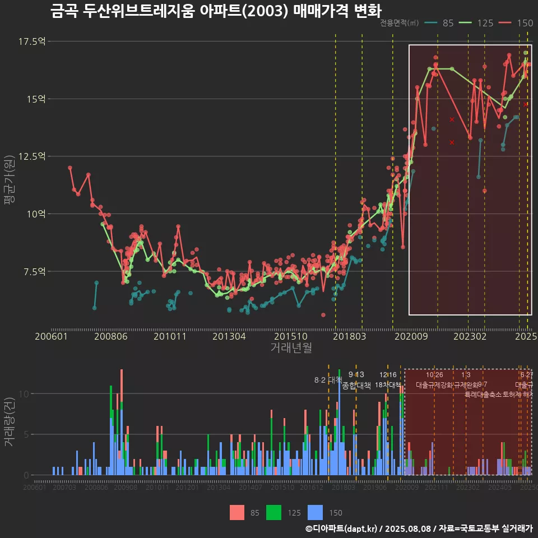
Task: Click the 거래량(건) volume axis title
Action: tap(10, 422)
